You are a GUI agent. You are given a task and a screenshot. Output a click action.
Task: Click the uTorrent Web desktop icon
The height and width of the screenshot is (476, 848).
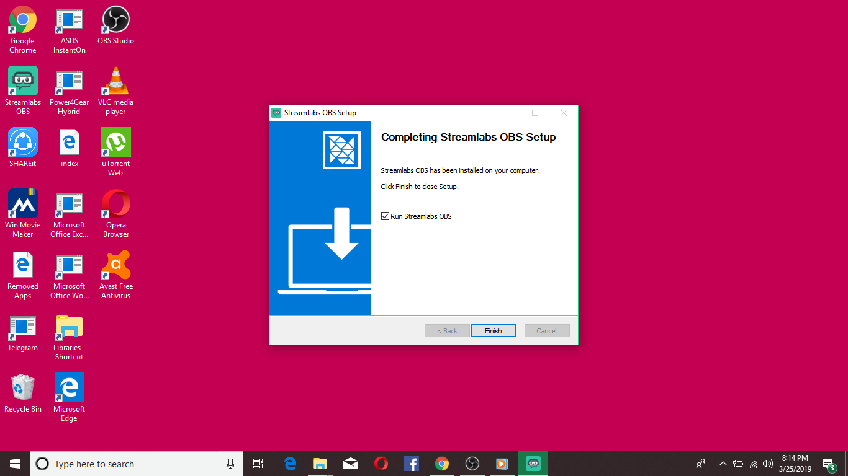click(115, 152)
